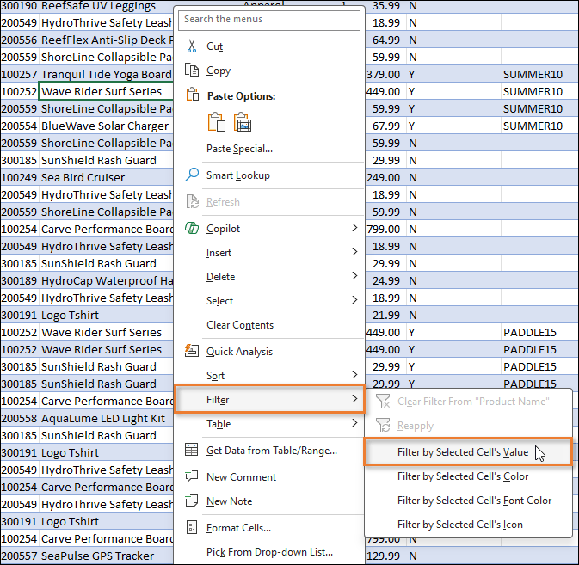This screenshot has height=565, width=579.
Task: Type in the Search the menus box
Action: click(x=268, y=19)
